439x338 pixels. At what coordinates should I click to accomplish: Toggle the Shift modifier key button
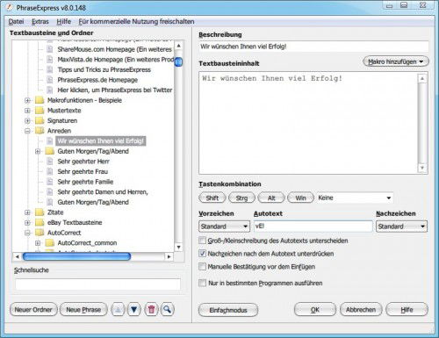[212, 198]
